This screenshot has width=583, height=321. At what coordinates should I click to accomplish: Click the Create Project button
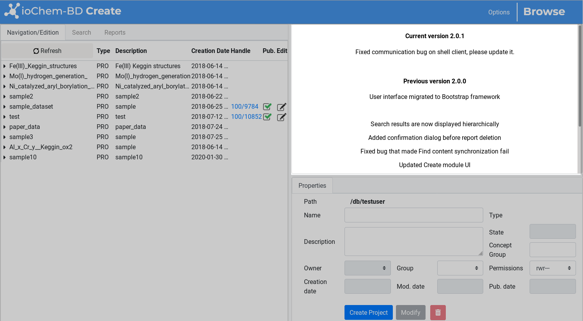click(x=369, y=312)
